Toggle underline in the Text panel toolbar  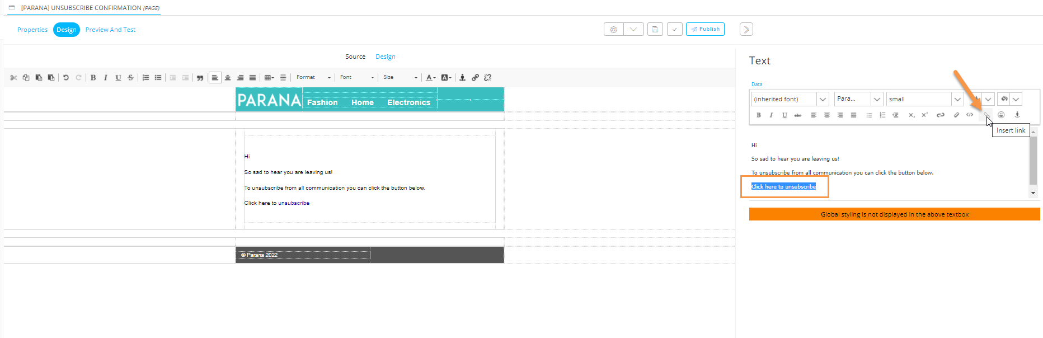tap(784, 115)
